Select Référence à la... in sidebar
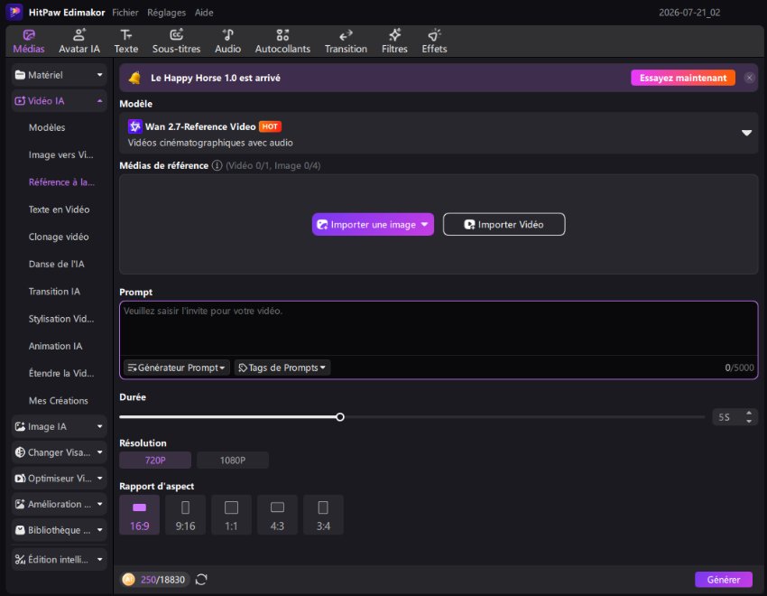Viewport: 767px width, 596px height. pos(61,182)
